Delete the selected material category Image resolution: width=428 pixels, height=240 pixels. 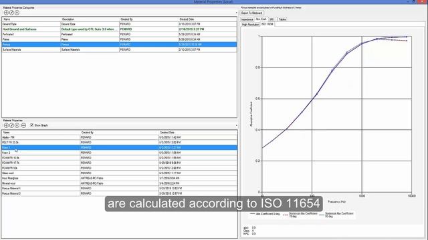[17, 13]
